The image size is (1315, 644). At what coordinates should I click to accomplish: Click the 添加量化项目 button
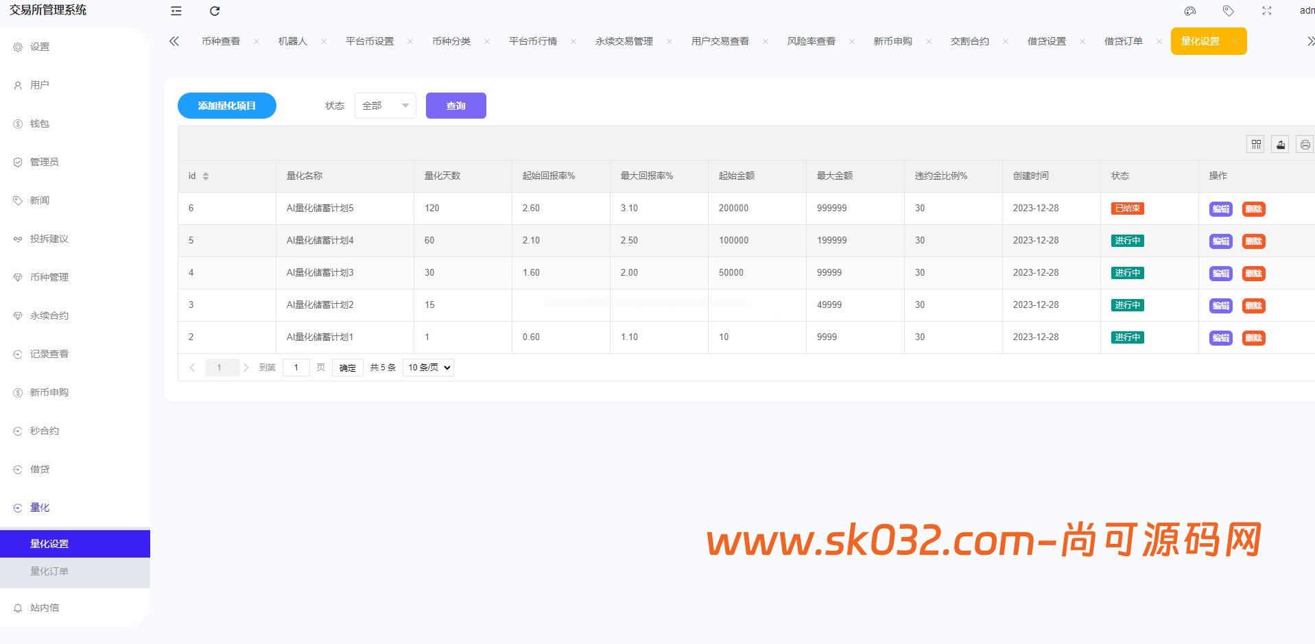click(226, 106)
